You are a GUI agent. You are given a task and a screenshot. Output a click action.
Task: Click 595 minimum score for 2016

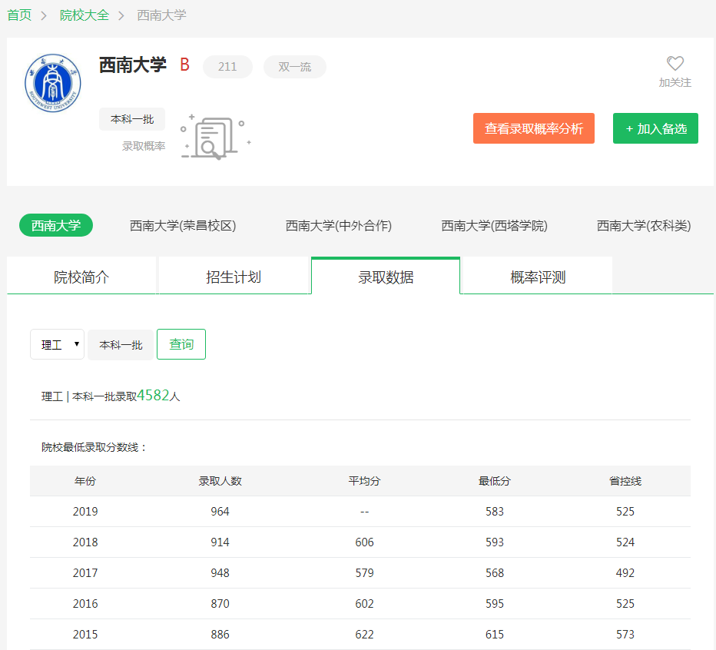(x=495, y=603)
